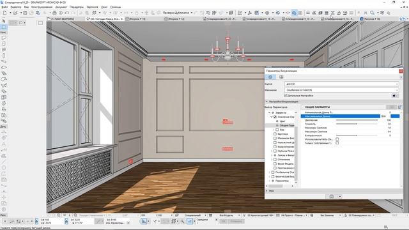Click the popup navigator icon at top right
Image resolution: width=409 pixels, height=230 pixels.
tap(403, 19)
